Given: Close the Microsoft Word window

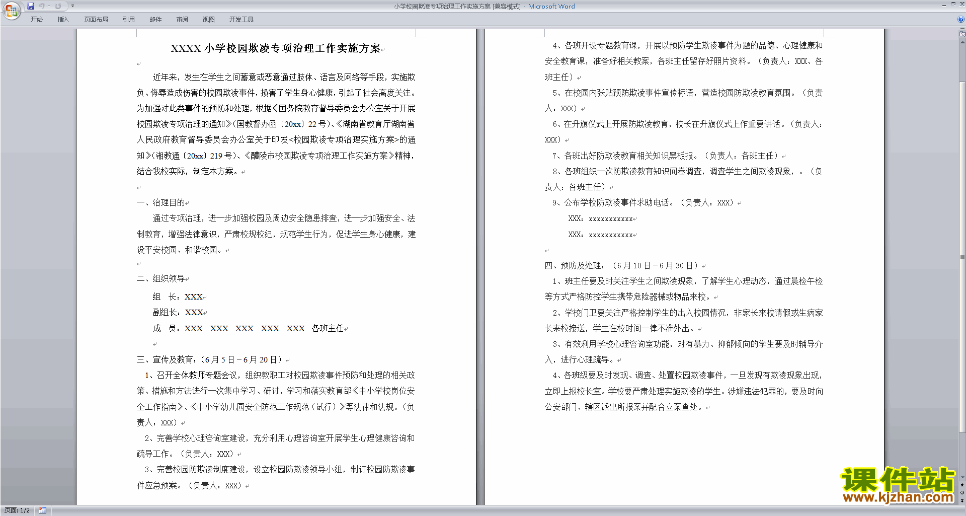Looking at the screenshot, I should (961, 4).
